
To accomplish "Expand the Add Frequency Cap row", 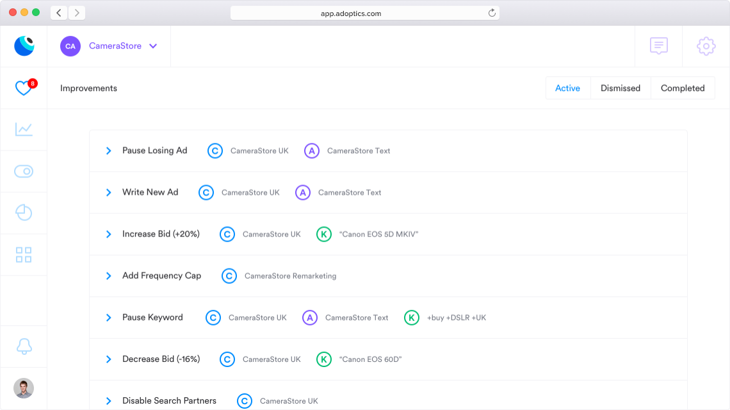I will pyautogui.click(x=109, y=276).
